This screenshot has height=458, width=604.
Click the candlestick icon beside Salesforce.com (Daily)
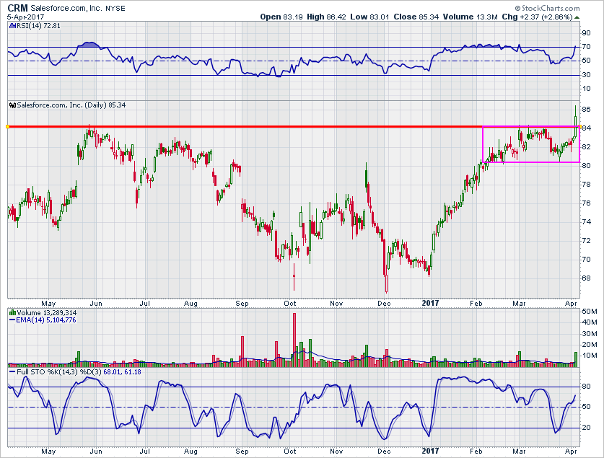pos(12,105)
